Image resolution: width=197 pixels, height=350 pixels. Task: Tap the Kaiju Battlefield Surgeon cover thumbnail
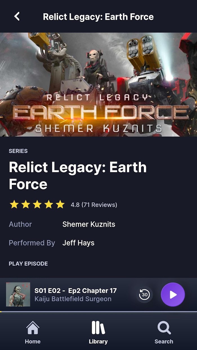[x=18, y=294]
